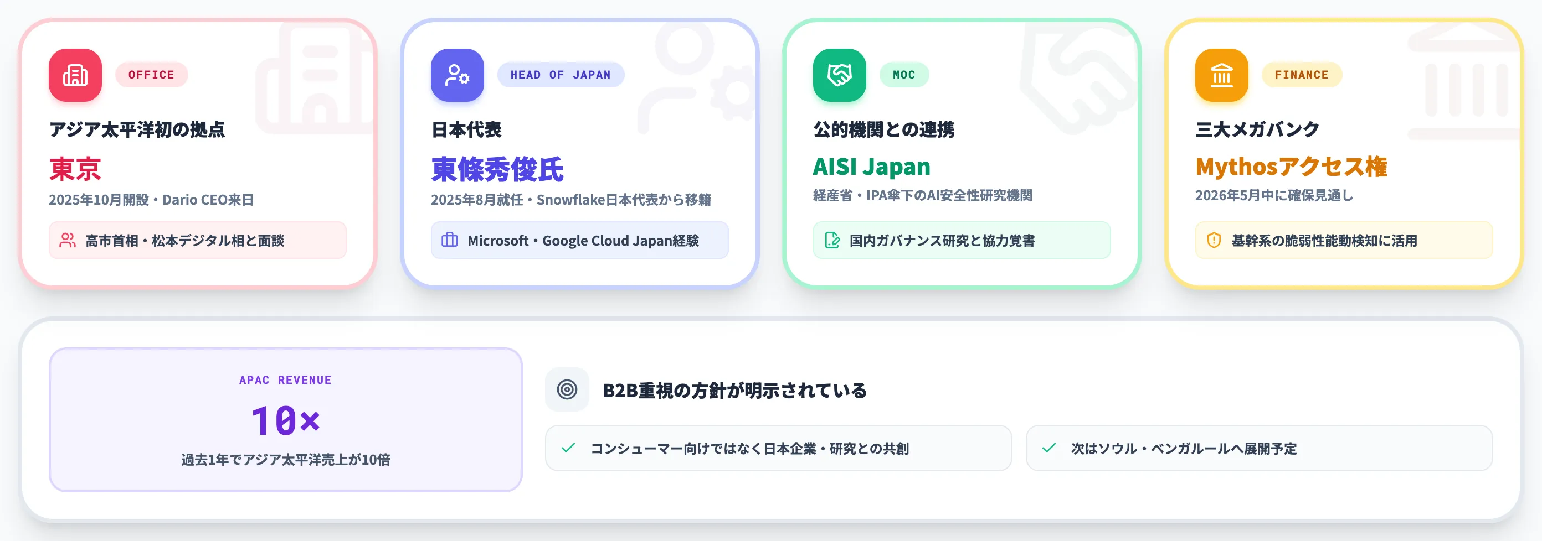Click the people icon beside 高市首相
The image size is (1542, 541).
pyautogui.click(x=68, y=240)
